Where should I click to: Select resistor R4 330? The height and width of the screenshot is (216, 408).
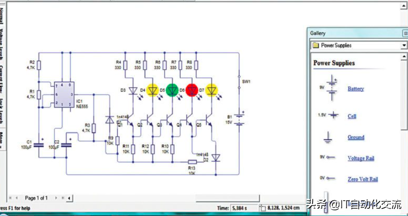tap(125, 66)
